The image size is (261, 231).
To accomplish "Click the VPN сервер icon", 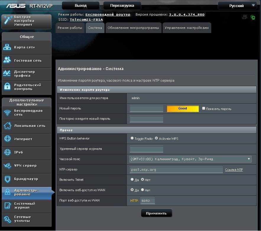I will point(7,166).
